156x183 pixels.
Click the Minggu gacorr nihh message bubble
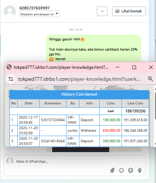(x=94, y=48)
